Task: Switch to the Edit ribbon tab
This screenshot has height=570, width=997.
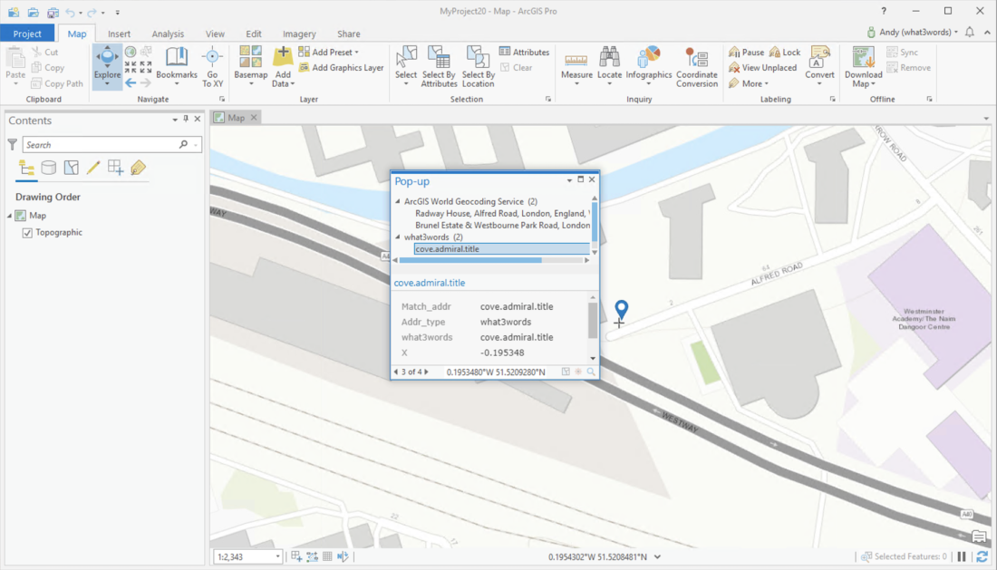Action: [x=254, y=34]
